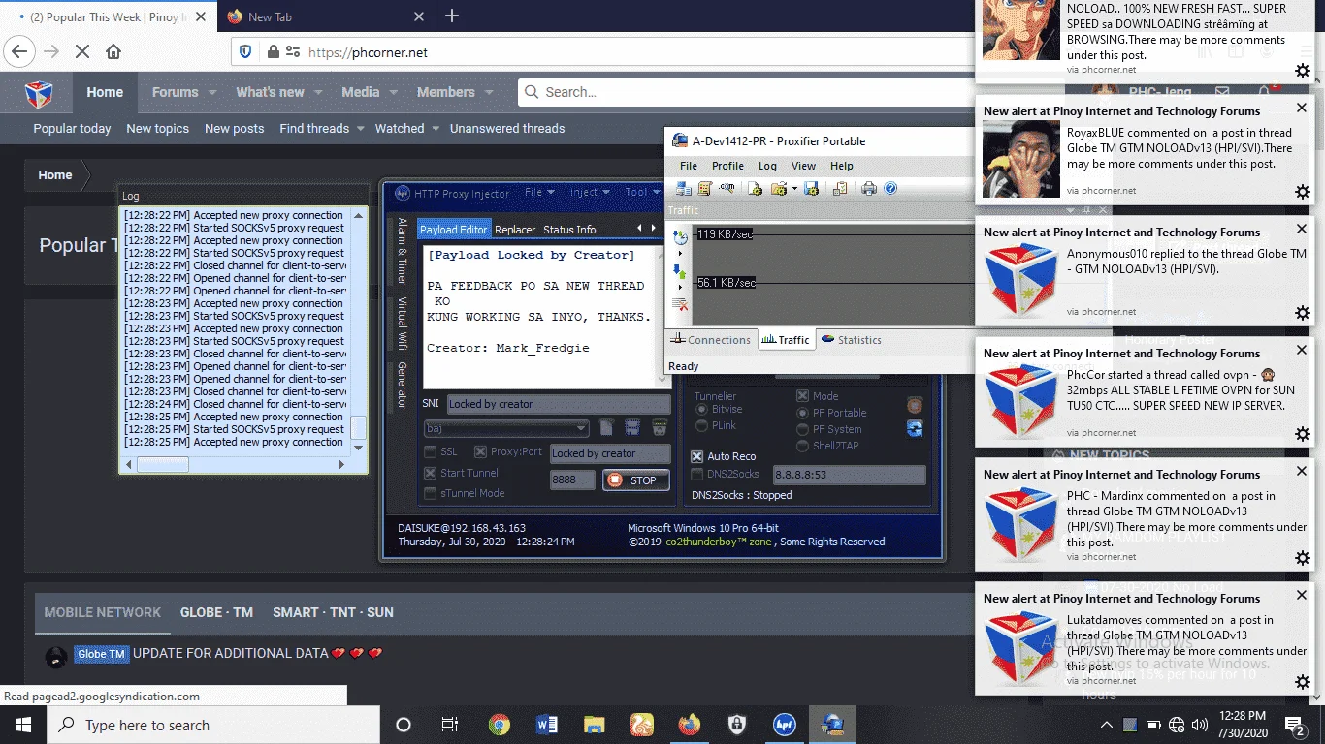Click the blue refresh icon near PF System
This screenshot has width=1325, height=744.
coord(915,428)
